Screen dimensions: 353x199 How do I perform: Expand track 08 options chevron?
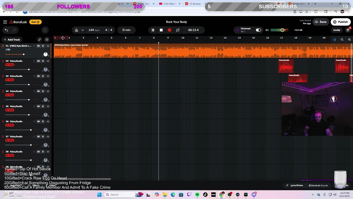[48, 152]
